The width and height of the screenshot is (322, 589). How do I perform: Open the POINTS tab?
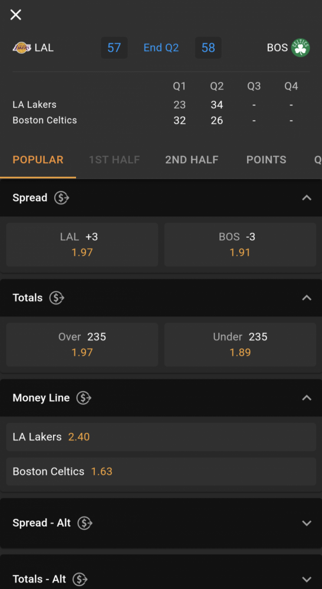pos(267,160)
